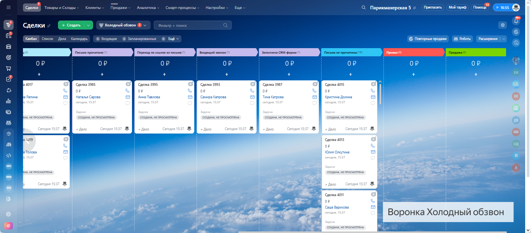Switch to Канбан view
Image resolution: width=531 pixels, height=233 pixels.
[x=31, y=39]
